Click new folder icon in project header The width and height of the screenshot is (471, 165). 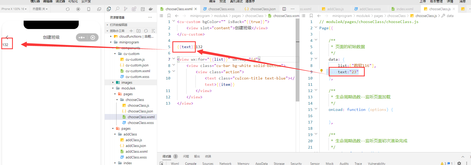[139, 31]
